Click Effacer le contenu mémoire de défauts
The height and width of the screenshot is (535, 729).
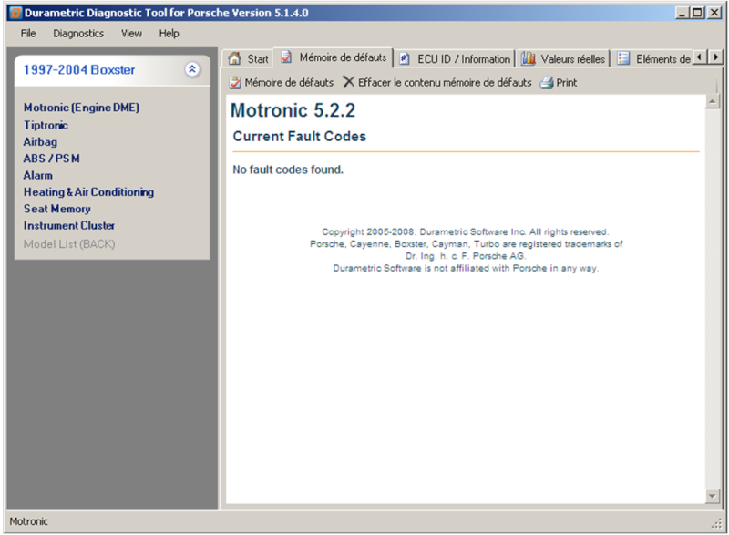(437, 83)
